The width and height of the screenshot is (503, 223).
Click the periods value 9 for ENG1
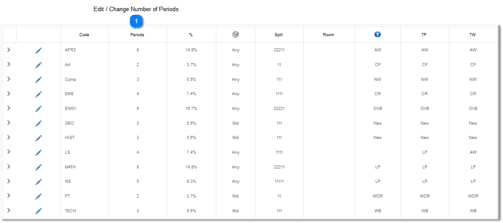coord(138,109)
